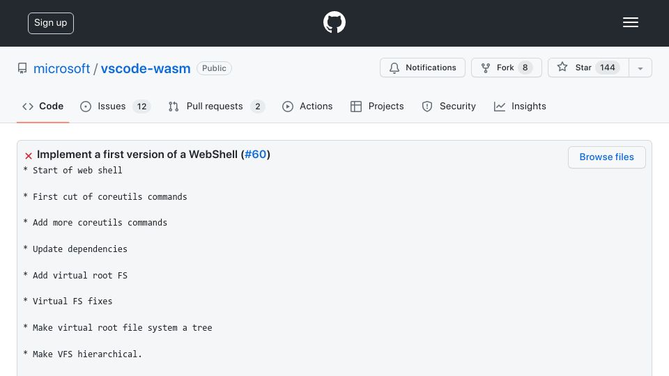
Task: Click the Actions play icon
Action: point(288,107)
